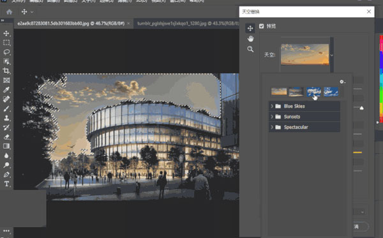Open the sky preset dropdown arrow
Viewport: 383px width, 238px height.
(332, 55)
